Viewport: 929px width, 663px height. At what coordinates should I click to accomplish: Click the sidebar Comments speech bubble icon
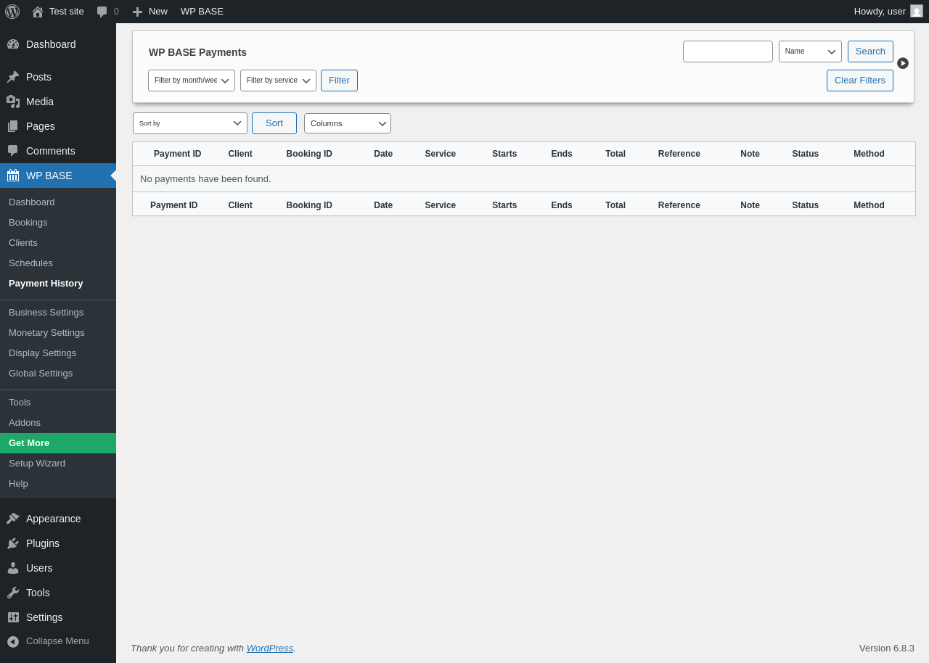(x=13, y=151)
